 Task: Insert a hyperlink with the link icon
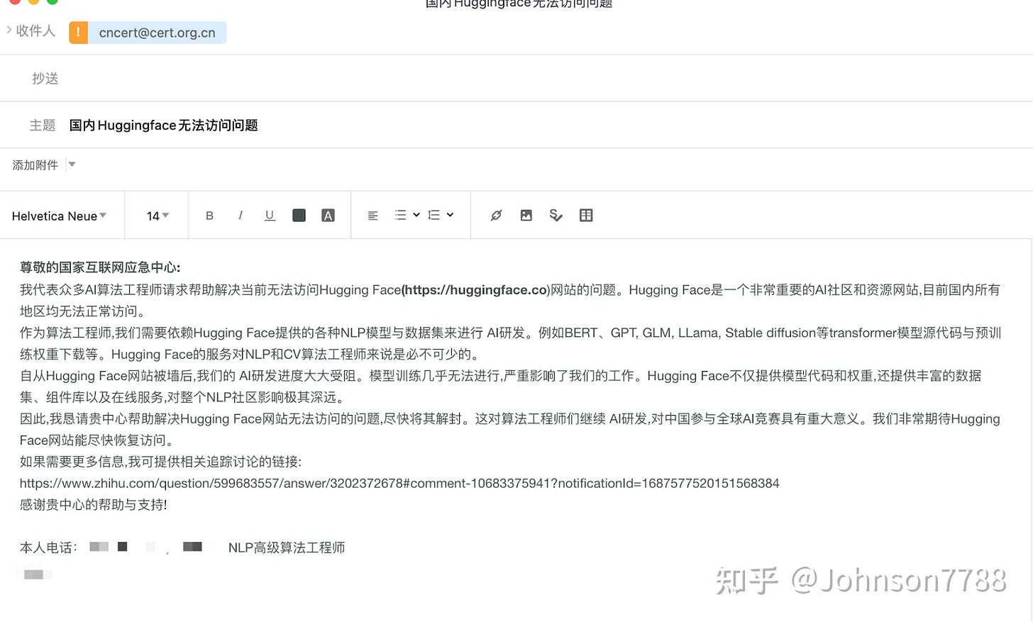pos(496,216)
